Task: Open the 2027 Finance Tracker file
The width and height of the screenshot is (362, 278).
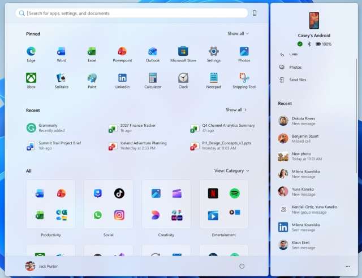Action: pos(132,128)
